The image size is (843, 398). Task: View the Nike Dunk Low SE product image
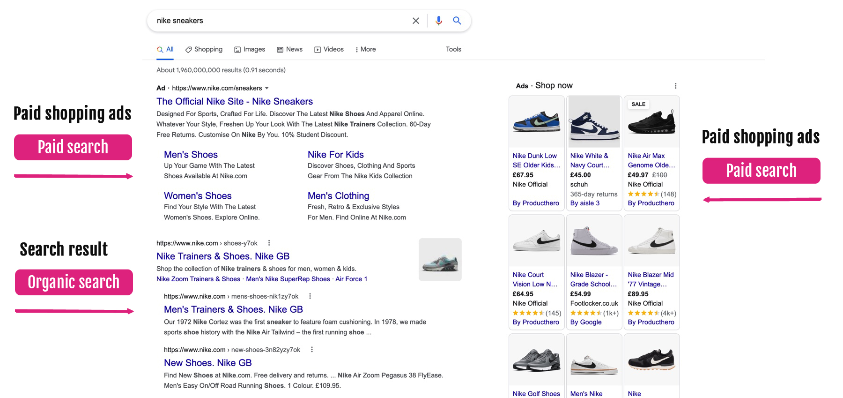point(537,122)
